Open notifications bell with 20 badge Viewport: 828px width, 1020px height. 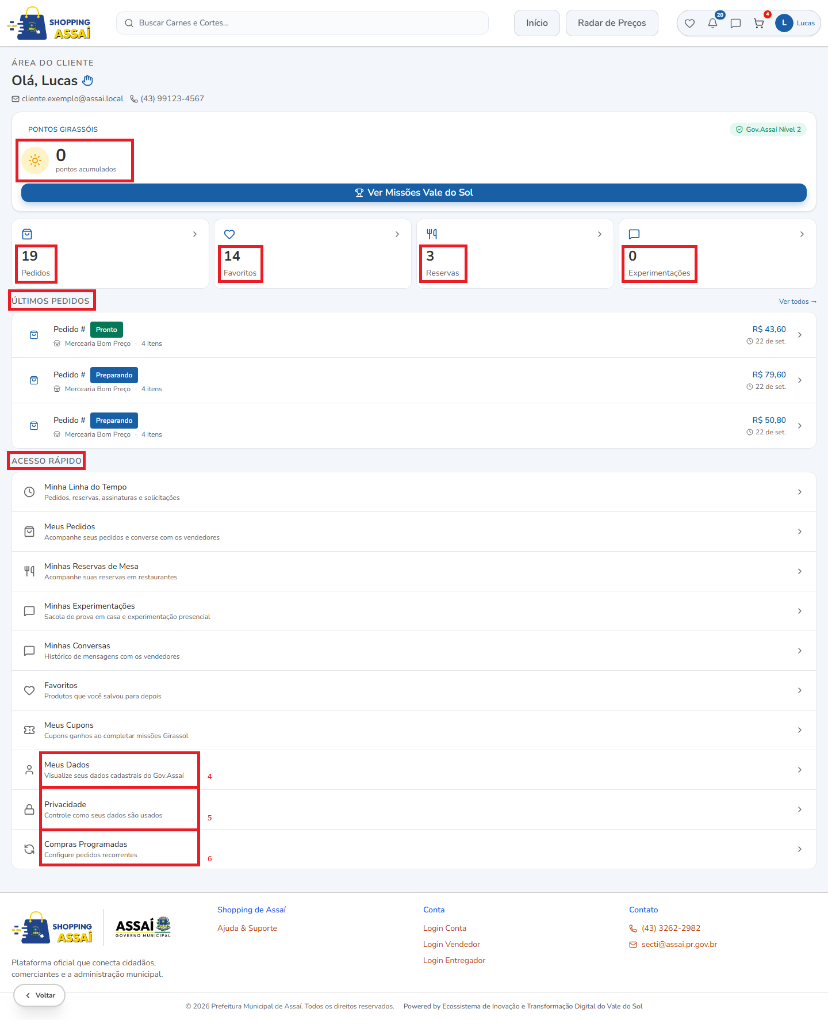(x=712, y=23)
